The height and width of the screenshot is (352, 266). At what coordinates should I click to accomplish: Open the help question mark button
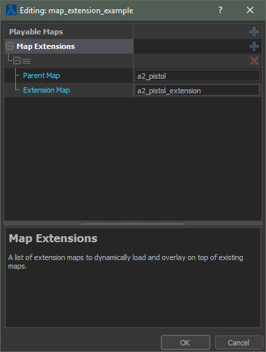pyautogui.click(x=220, y=10)
